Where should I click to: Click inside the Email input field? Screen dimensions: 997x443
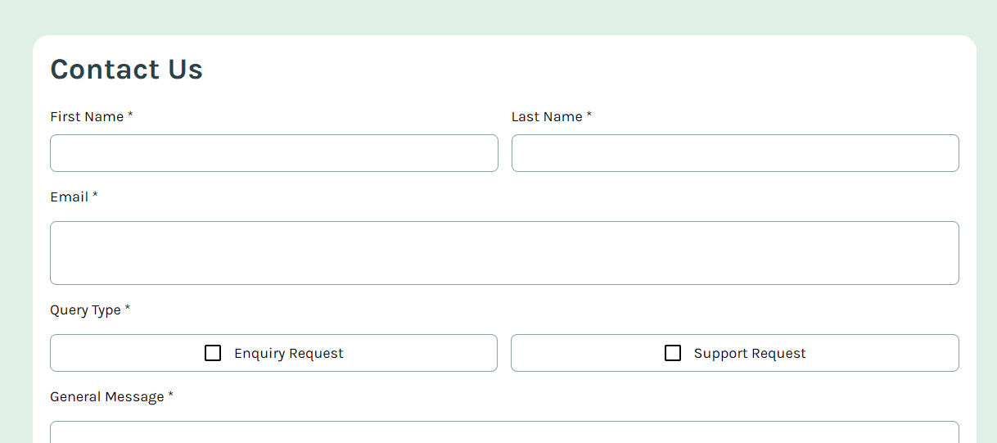pyautogui.click(x=504, y=253)
